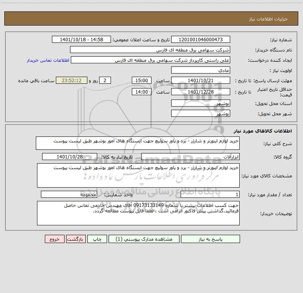Image resolution: width=303 pixels, height=293 pixels.
Task: Click label 'حداقل تاریخ اعتبار قیمت:'
Action: (275, 92)
